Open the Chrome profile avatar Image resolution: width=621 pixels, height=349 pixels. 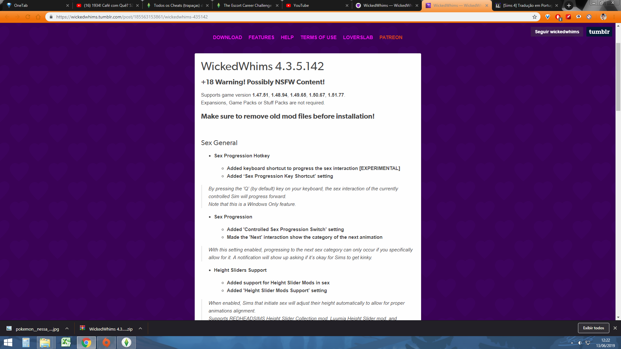pyautogui.click(x=603, y=17)
